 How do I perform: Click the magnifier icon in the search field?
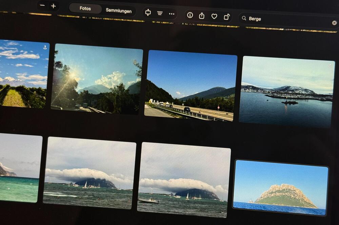pyautogui.click(x=244, y=19)
